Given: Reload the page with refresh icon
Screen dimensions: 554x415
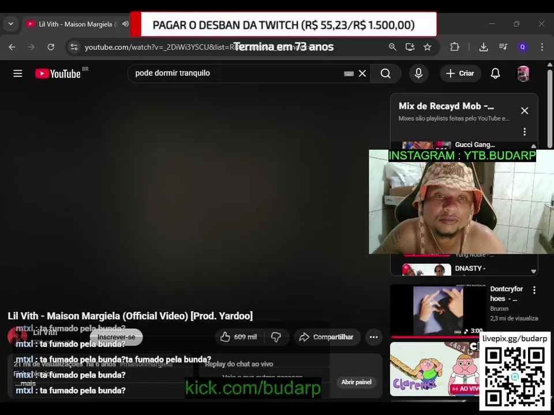Looking at the screenshot, I should [x=51, y=47].
